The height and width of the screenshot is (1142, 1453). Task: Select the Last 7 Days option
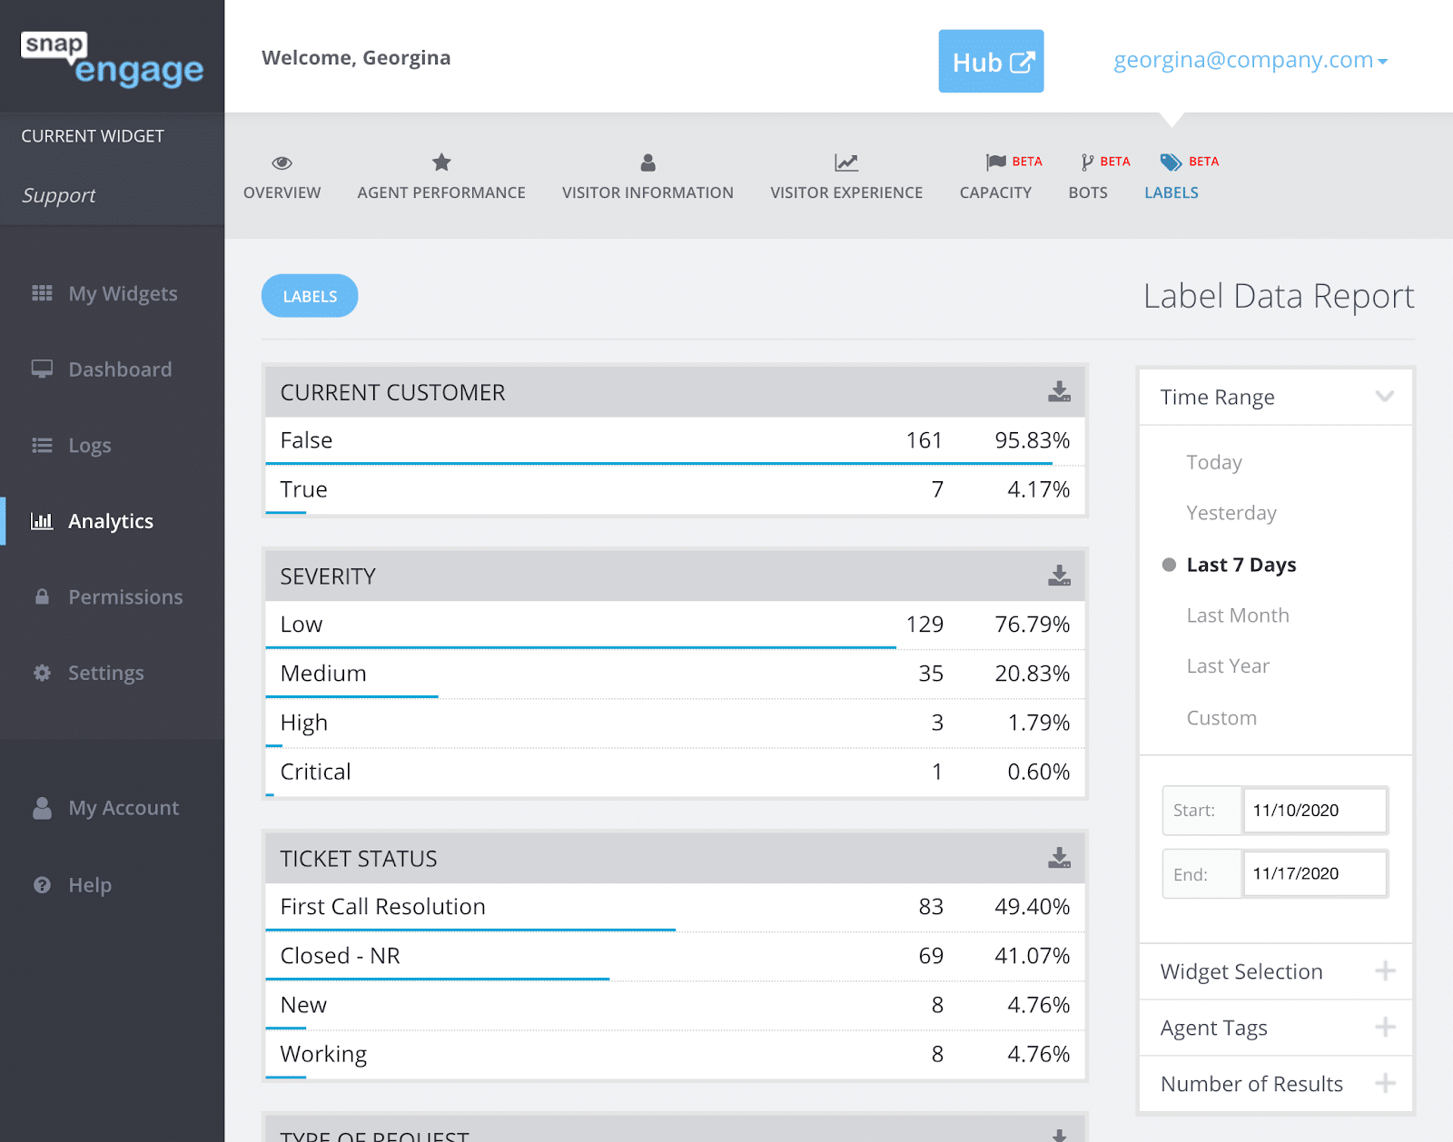(x=1240, y=564)
